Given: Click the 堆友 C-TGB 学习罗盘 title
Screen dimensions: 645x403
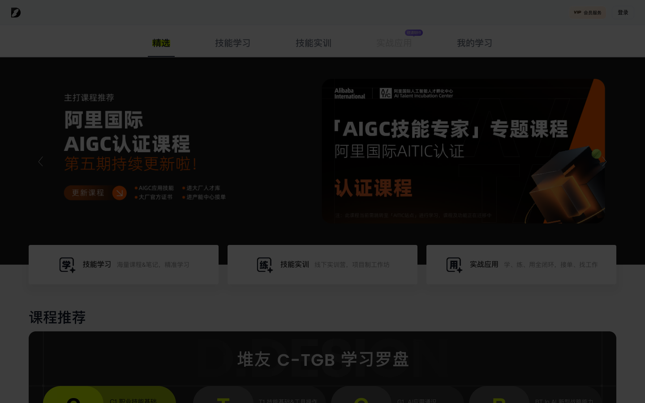Looking at the screenshot, I should click(323, 359).
